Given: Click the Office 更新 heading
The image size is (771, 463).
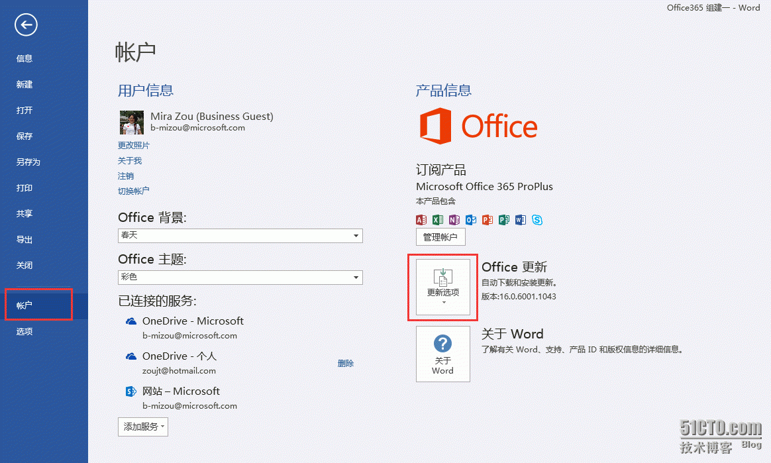Looking at the screenshot, I should pos(514,267).
